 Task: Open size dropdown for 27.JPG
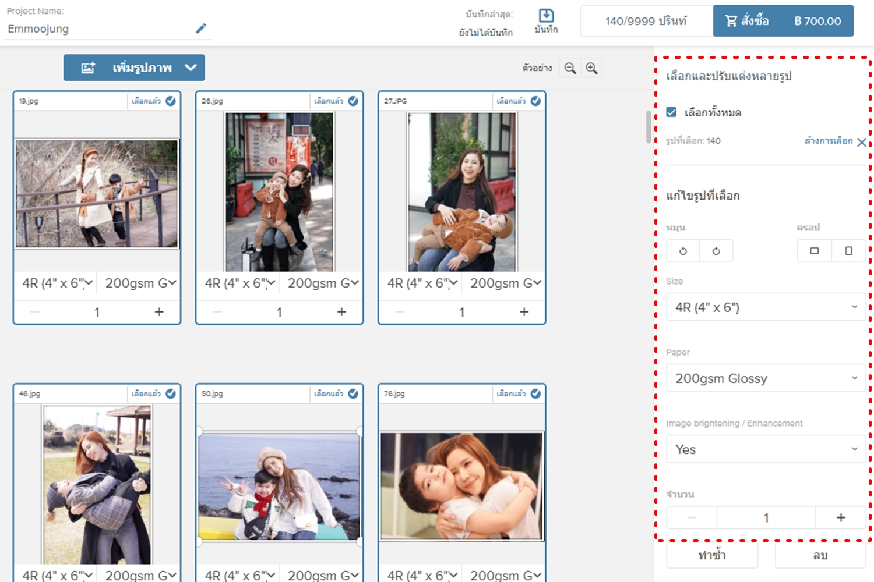click(x=421, y=283)
